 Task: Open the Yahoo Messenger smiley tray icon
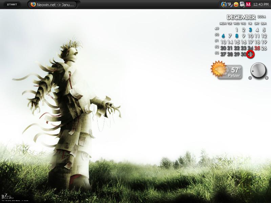point(236,4)
